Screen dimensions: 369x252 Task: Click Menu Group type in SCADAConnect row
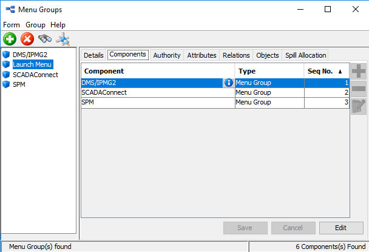coord(269,92)
